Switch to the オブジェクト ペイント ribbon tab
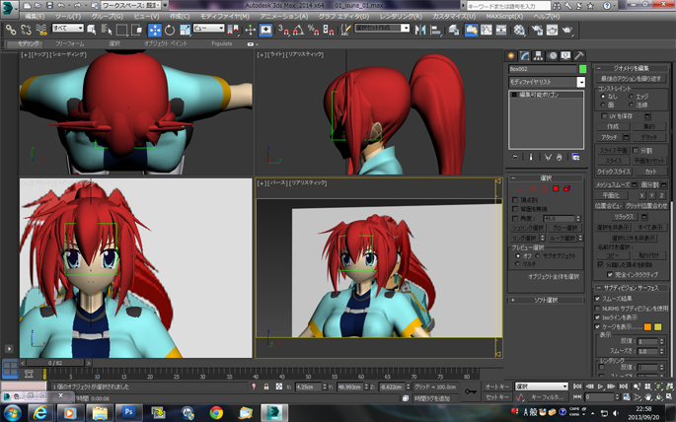 [x=166, y=44]
